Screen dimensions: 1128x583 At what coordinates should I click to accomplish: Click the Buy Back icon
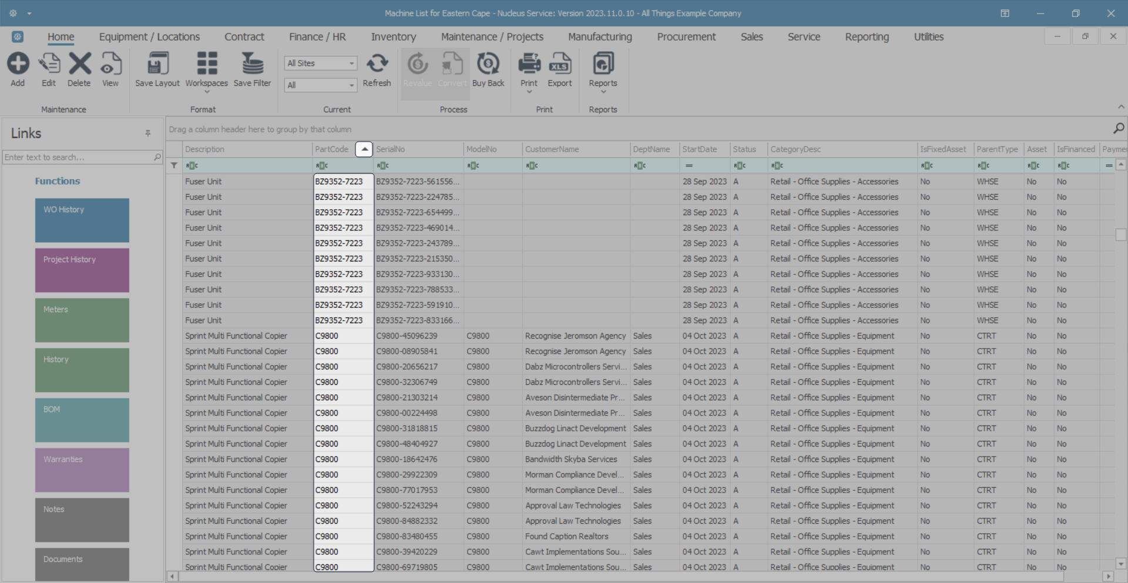[488, 63]
